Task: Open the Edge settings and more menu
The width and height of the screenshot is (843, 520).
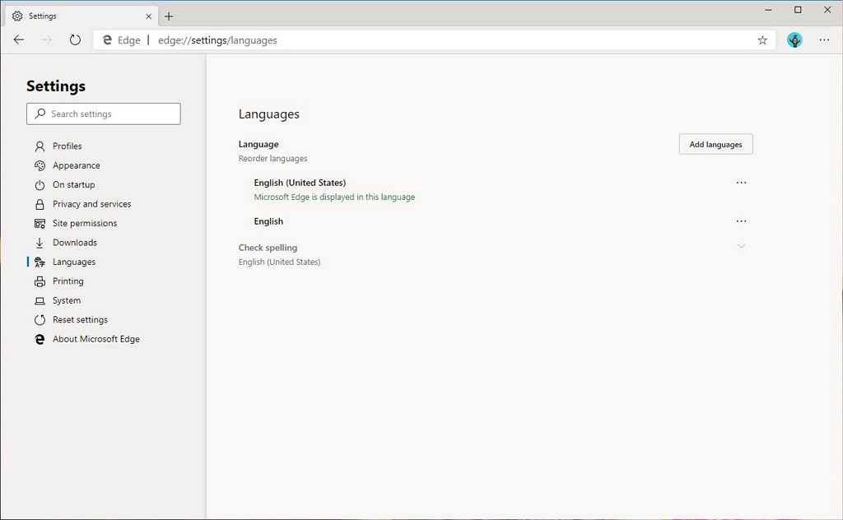Action: tap(824, 39)
